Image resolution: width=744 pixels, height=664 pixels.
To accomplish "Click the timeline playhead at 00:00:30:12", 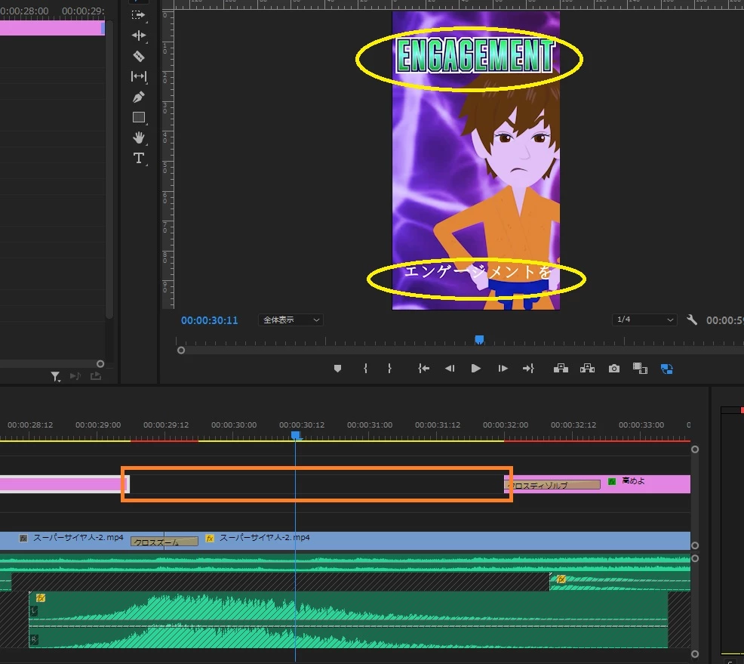I will pos(296,436).
